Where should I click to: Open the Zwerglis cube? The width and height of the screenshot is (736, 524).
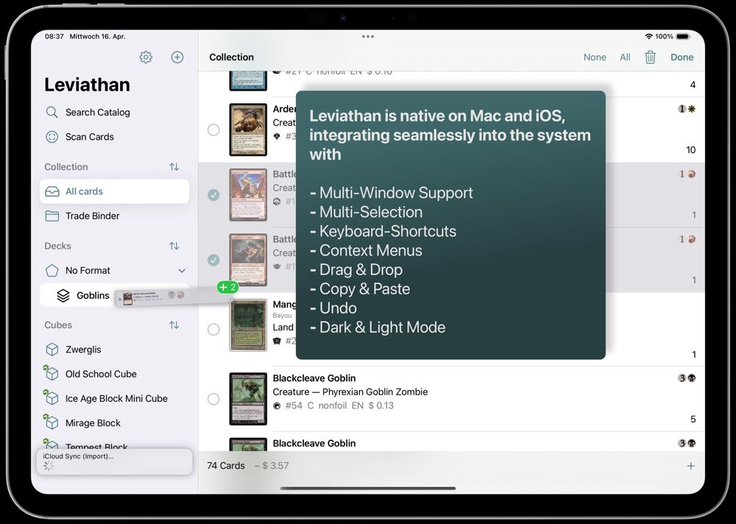tap(83, 350)
